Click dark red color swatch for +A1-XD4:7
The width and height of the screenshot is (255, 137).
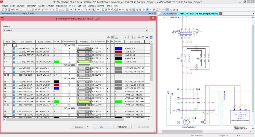coord(119,52)
